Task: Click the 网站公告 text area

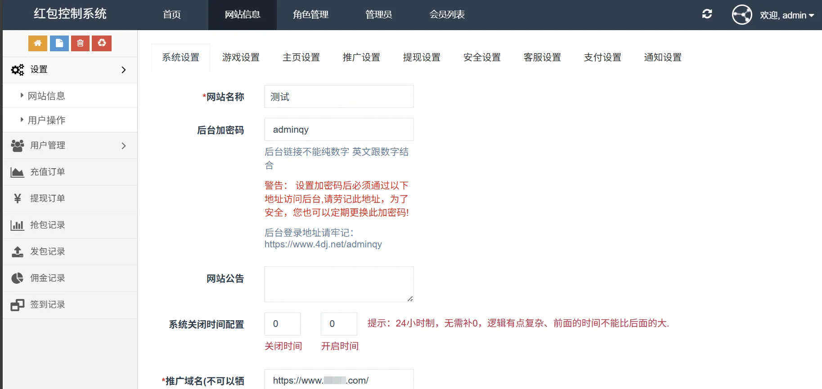Action: tap(339, 284)
